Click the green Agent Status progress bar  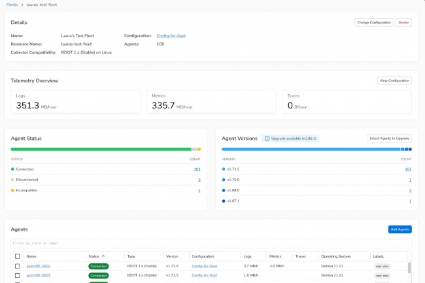coord(98,149)
